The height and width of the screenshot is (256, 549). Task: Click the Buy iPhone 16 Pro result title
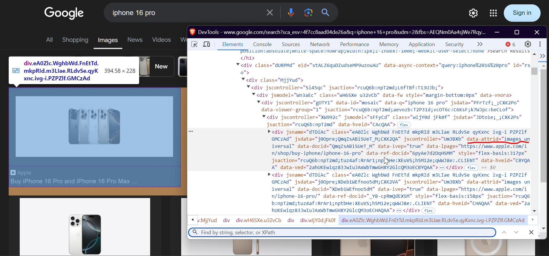(x=73, y=181)
